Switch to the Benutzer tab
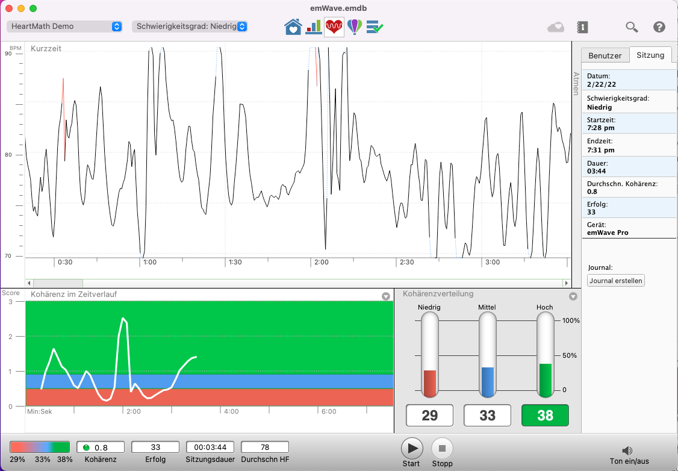 click(605, 56)
